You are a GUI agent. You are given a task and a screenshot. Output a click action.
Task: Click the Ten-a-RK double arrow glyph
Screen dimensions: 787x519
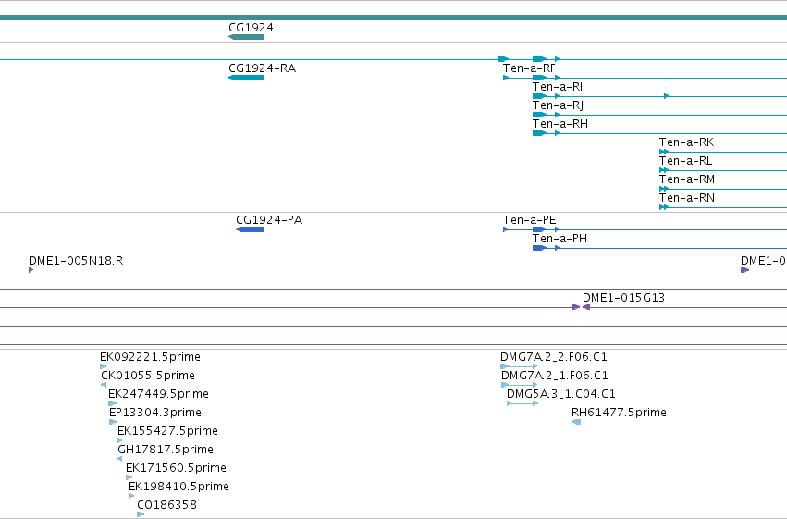tap(664, 152)
